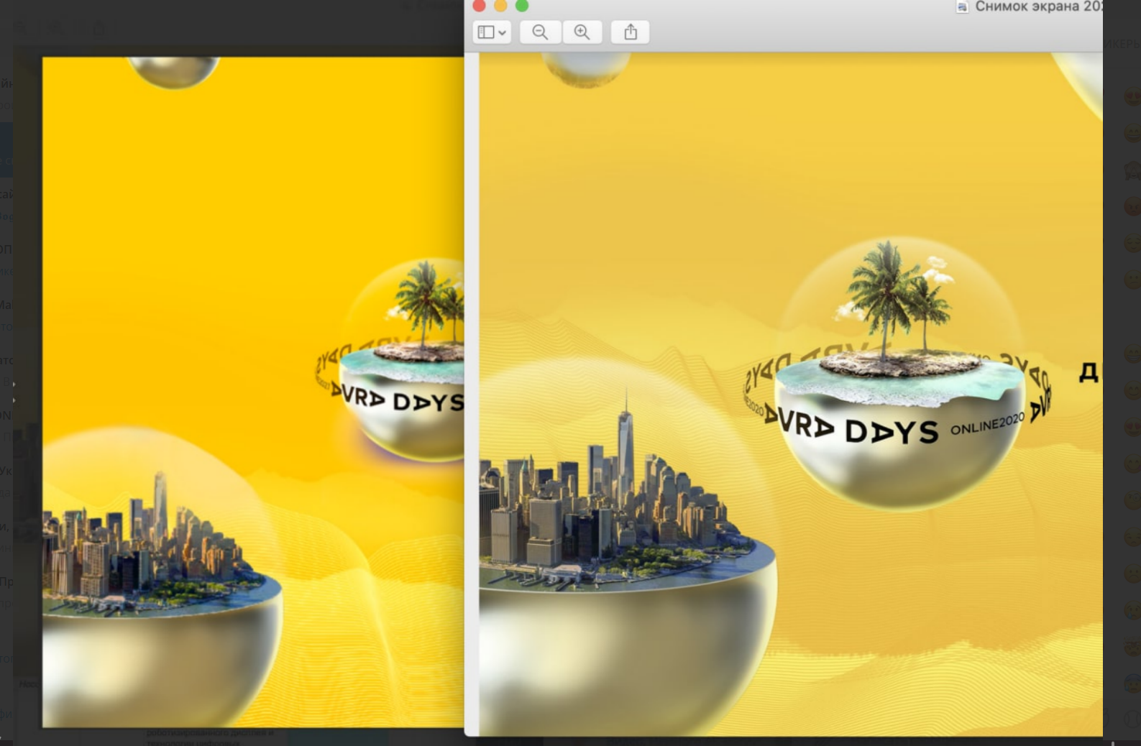Open the Share menu in Preview

pyautogui.click(x=631, y=32)
